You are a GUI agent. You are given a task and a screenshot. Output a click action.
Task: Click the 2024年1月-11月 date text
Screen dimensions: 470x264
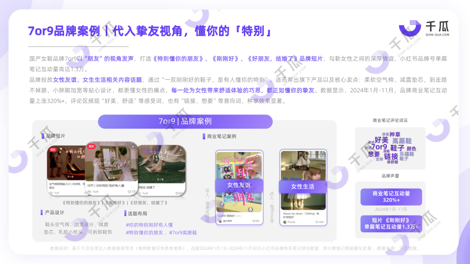(391, 209)
